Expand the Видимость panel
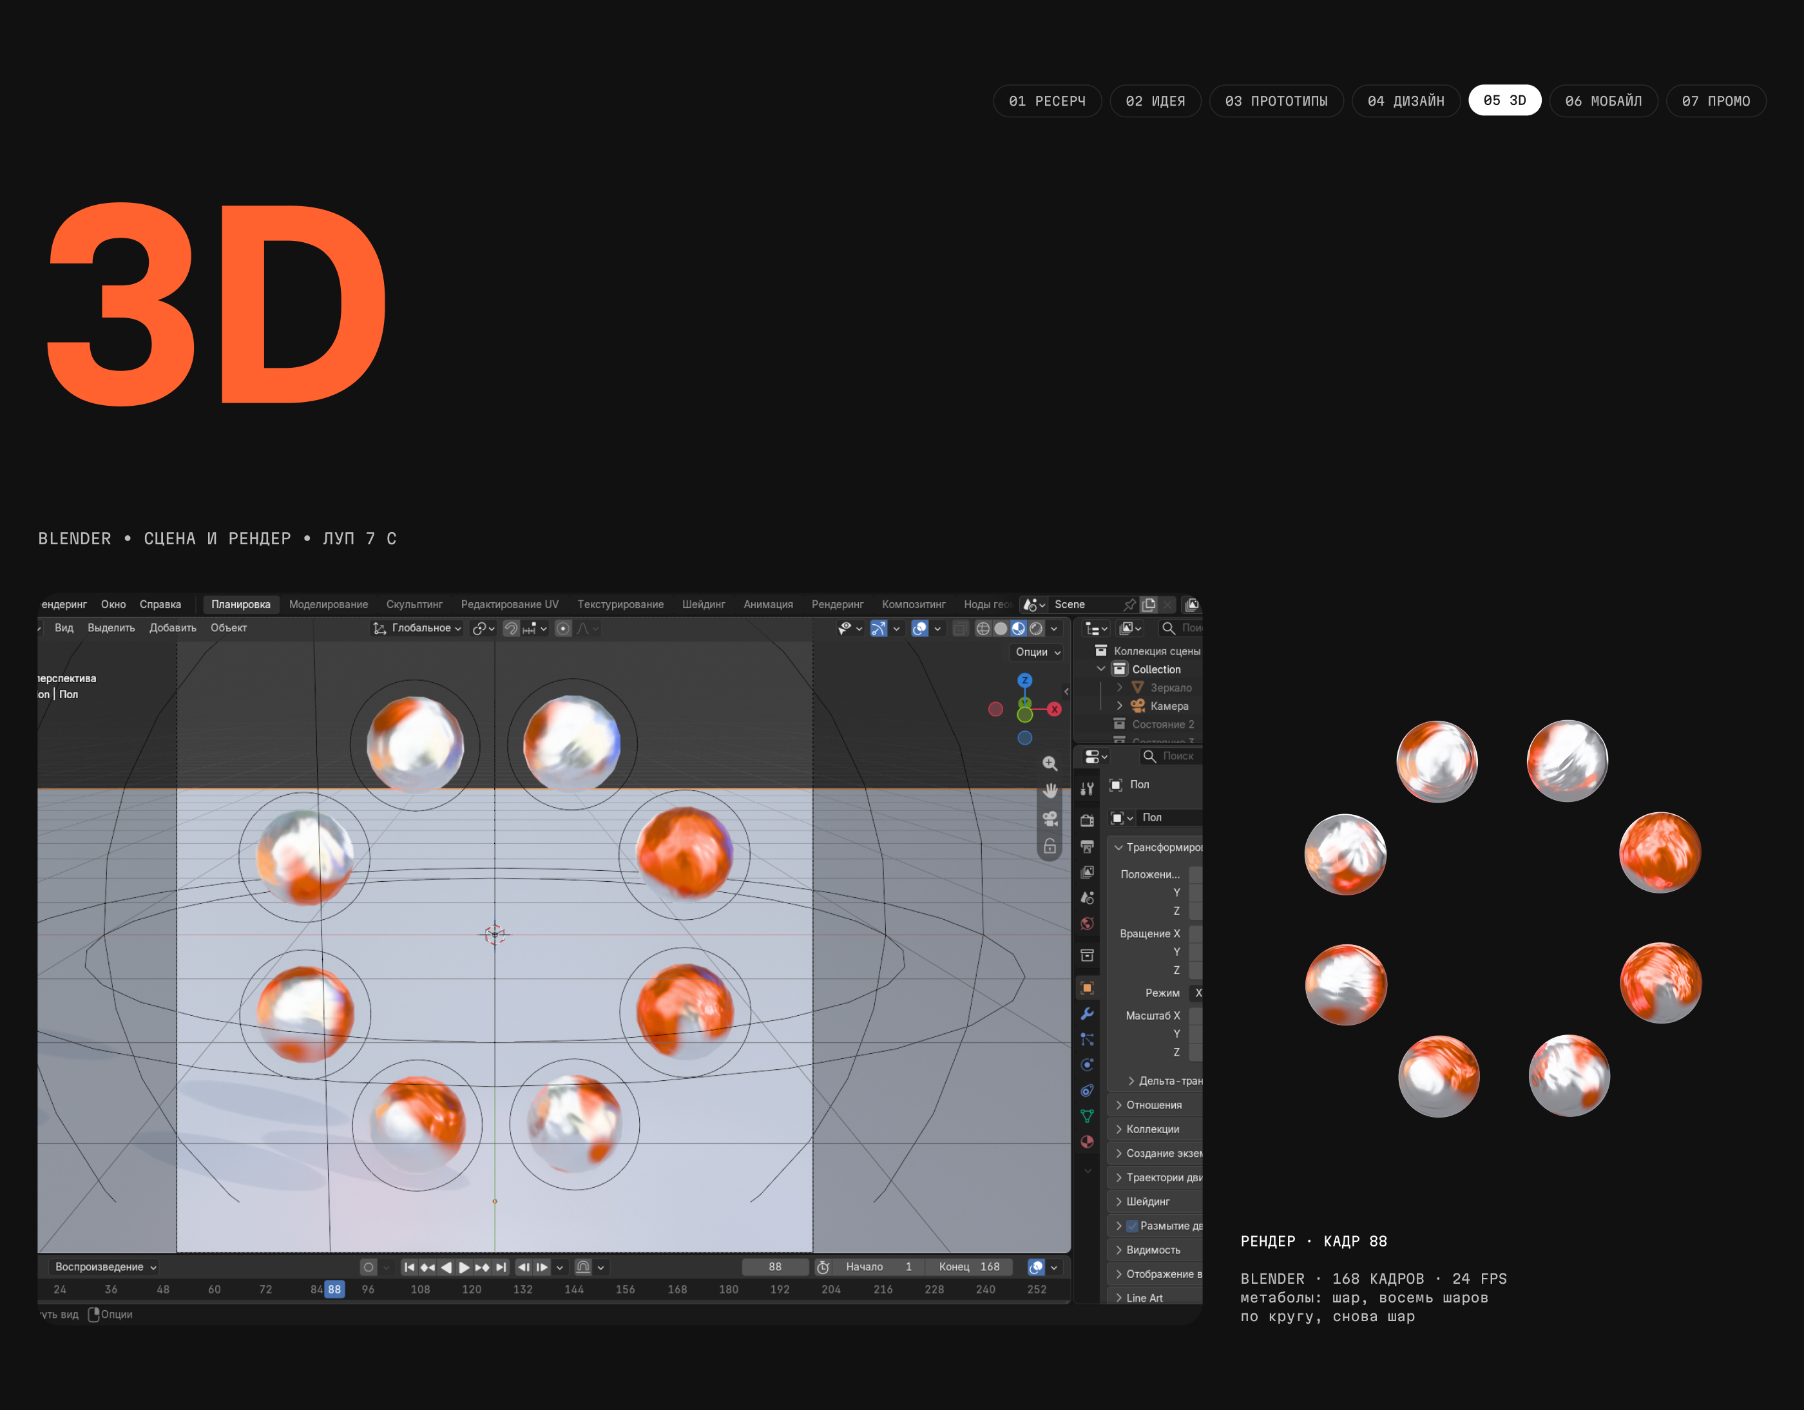Screen dimensions: 1804x1410 coord(1156,1250)
